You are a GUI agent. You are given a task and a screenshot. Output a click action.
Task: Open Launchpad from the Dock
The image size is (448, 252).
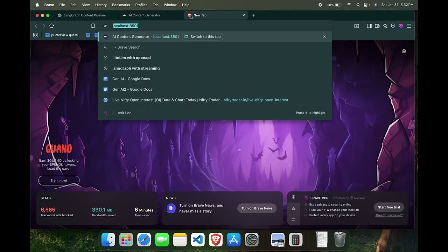pos(126,240)
